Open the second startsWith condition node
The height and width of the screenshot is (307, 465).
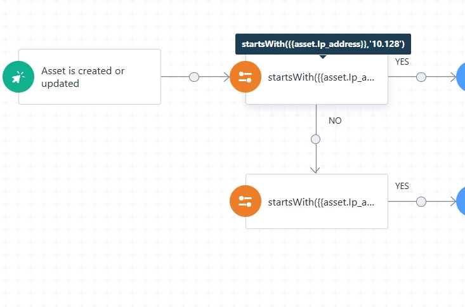pos(317,202)
